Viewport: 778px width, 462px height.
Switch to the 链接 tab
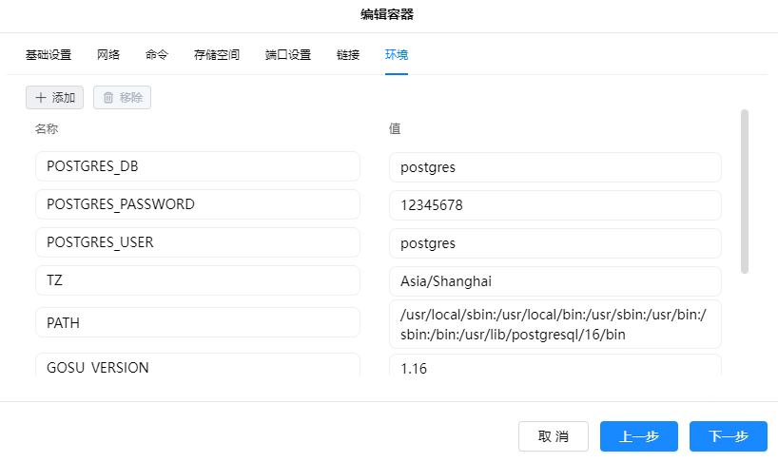coord(348,54)
